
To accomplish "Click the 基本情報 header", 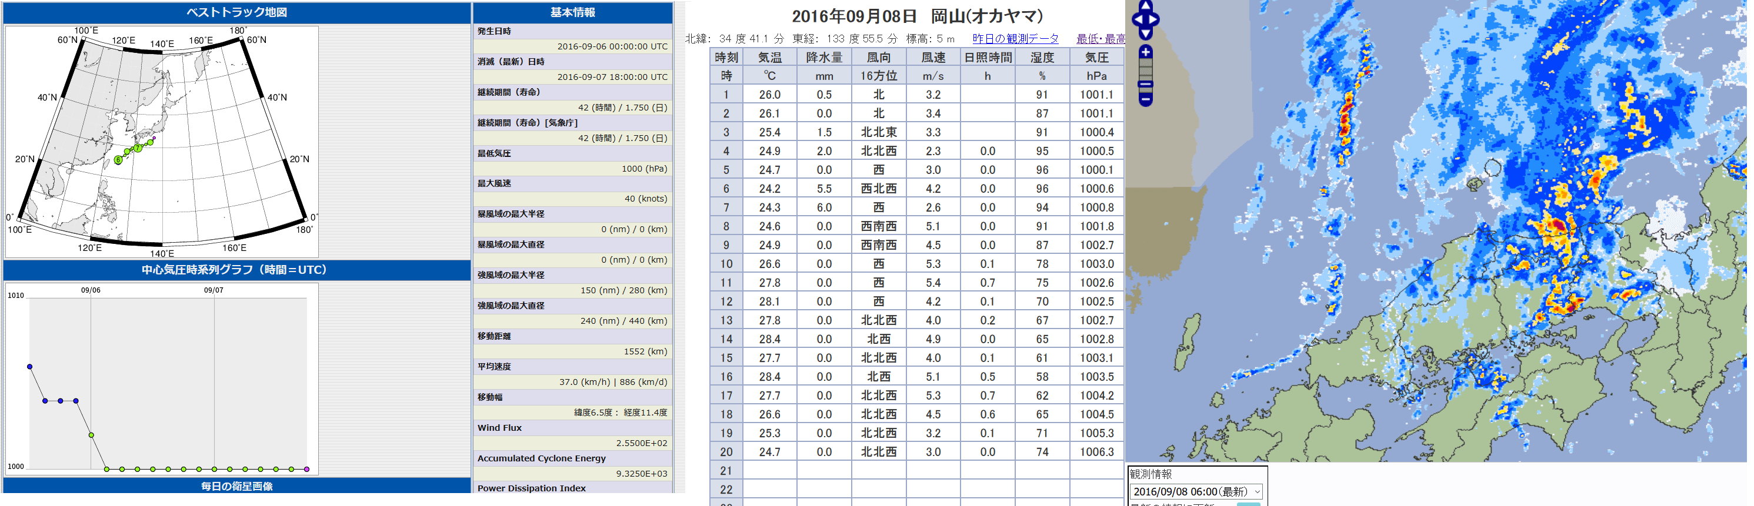I will (573, 12).
